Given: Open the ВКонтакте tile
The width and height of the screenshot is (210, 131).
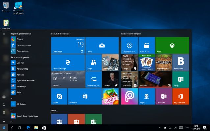Looking at the screenshot, I should tap(181, 62).
